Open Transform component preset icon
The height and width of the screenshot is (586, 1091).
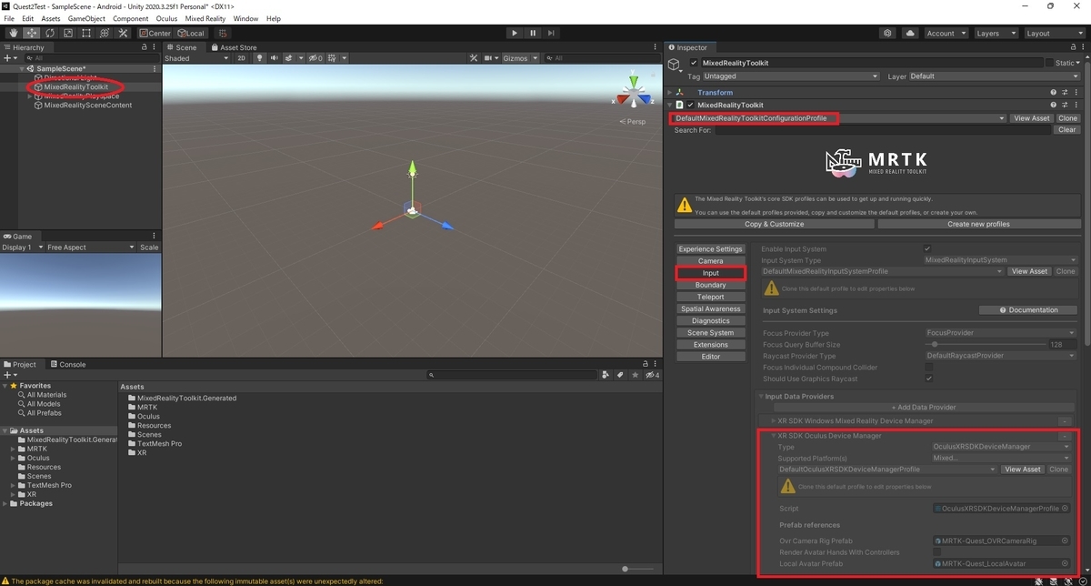pos(1065,92)
